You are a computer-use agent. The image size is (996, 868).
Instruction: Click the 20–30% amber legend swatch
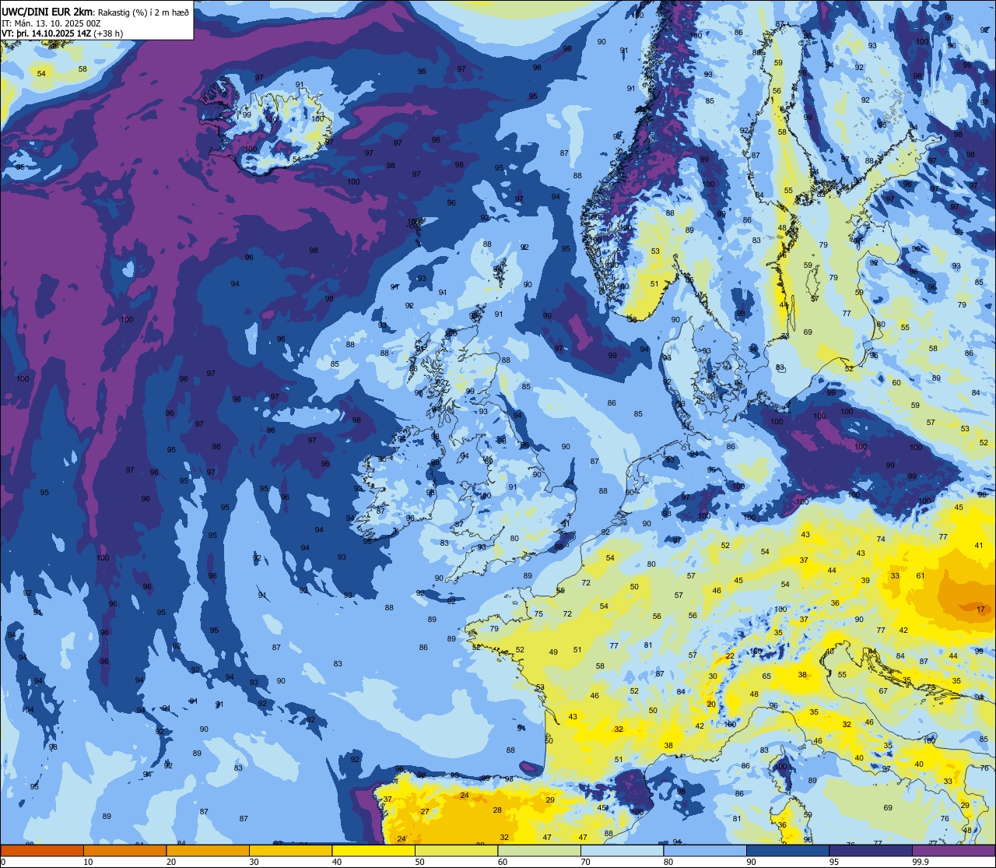click(208, 851)
